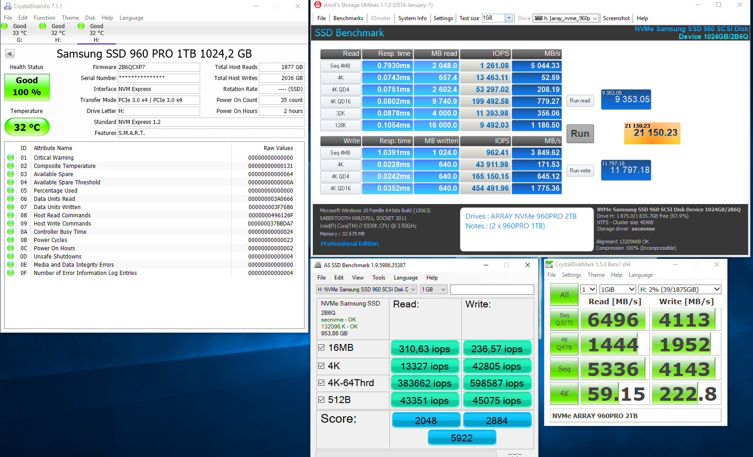Viewport: 753px width, 457px height.
Task: Click the Seq 4MB read test label in Anvil
Action: pyautogui.click(x=340, y=66)
